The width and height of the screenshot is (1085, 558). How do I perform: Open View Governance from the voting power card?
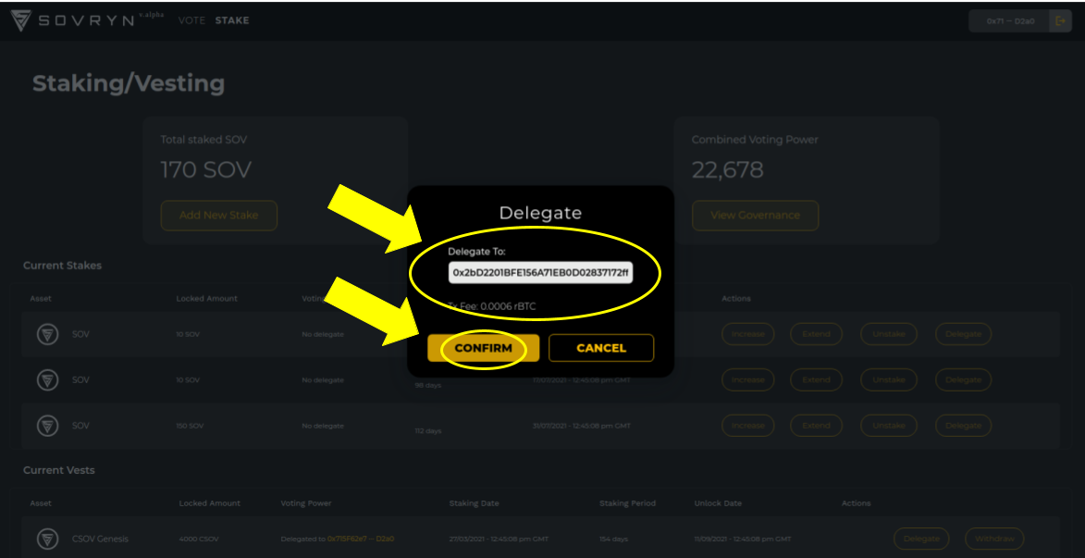point(755,216)
